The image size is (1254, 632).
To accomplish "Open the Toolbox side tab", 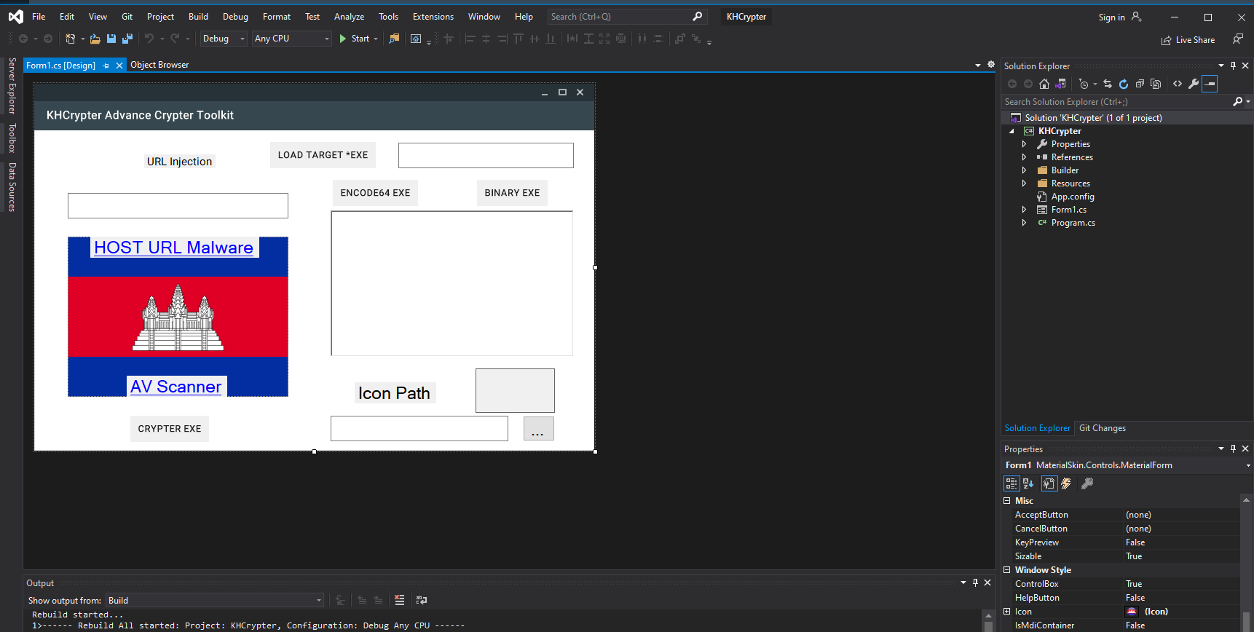I will tap(12, 138).
